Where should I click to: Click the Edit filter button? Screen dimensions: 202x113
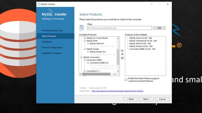(159, 28)
